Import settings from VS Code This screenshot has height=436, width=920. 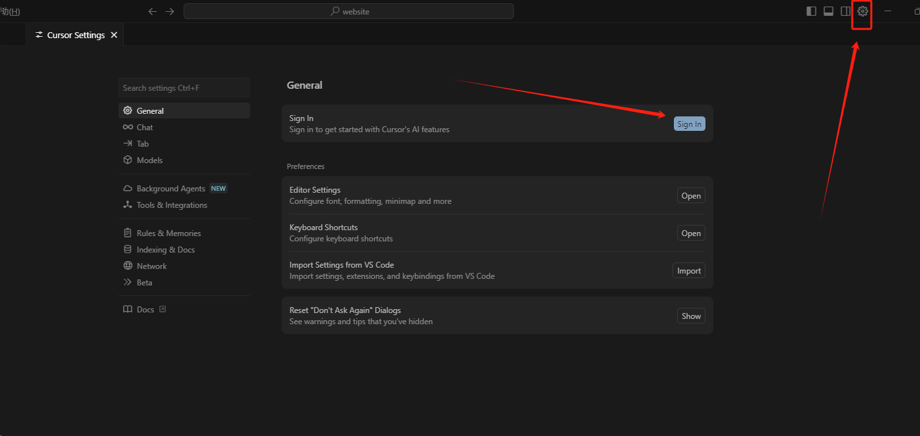[x=689, y=270]
